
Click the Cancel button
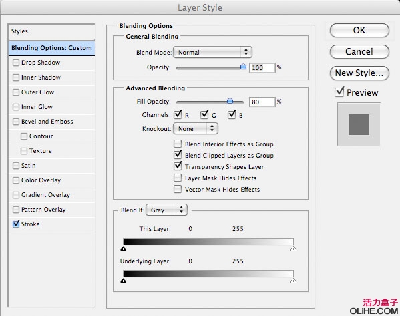359,52
